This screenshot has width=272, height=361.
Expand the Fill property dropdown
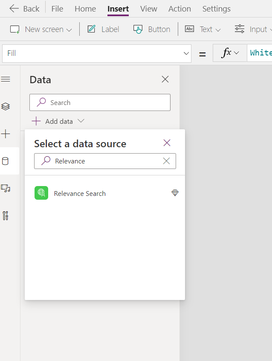pos(186,53)
